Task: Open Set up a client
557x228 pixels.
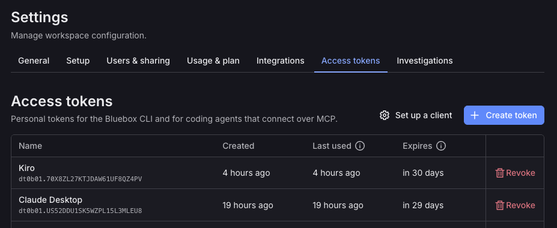Action: point(416,115)
